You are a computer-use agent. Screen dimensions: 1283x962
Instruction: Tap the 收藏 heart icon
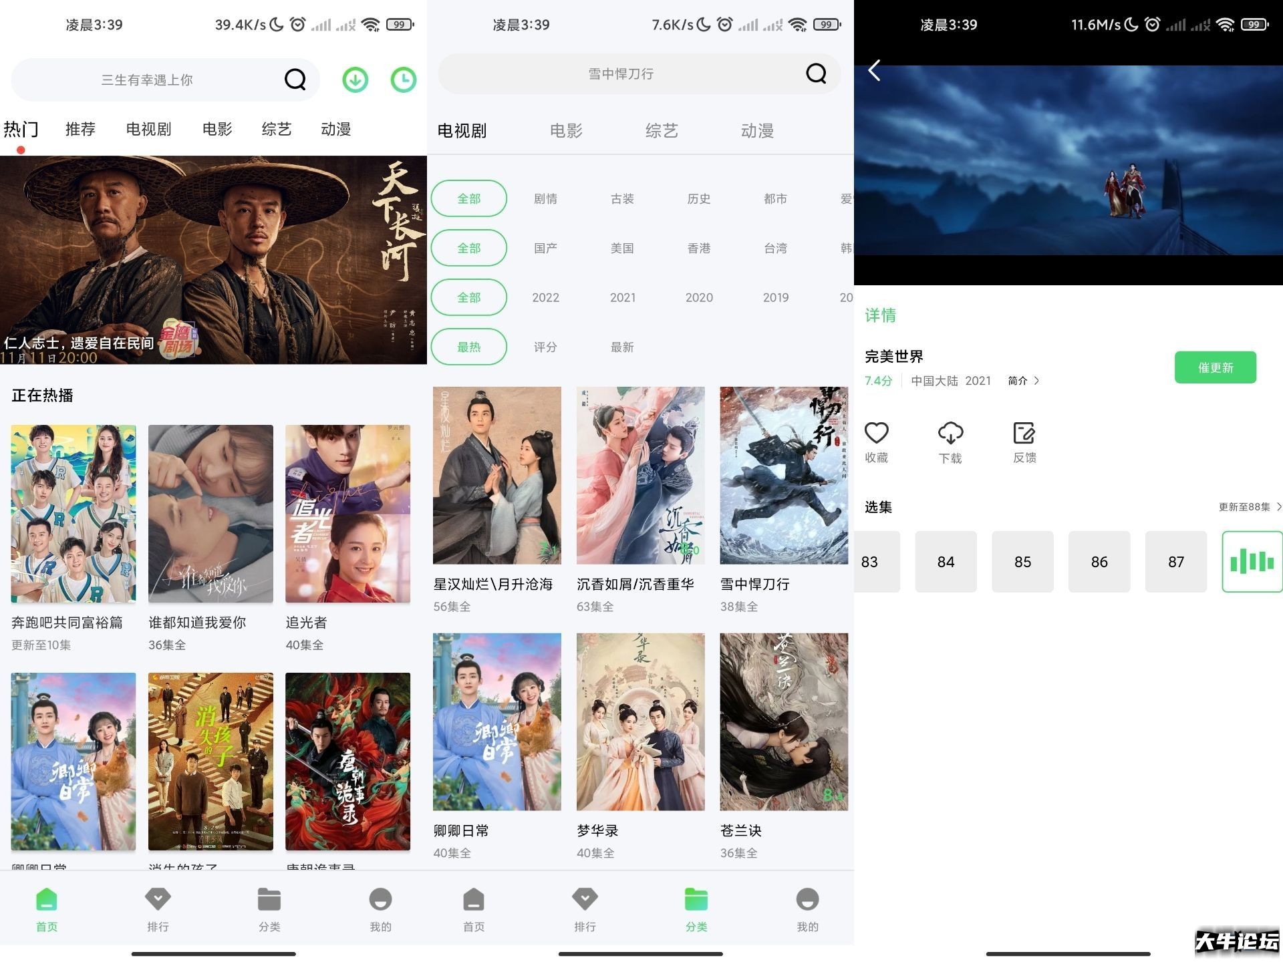point(876,433)
